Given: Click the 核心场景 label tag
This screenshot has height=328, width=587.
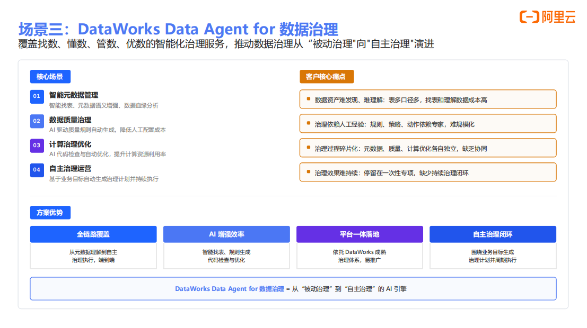Looking at the screenshot, I should coord(50,77).
